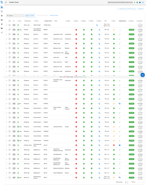Open the rows per page dropdown
The width and height of the screenshot is (146, 190).
[x=127, y=182]
